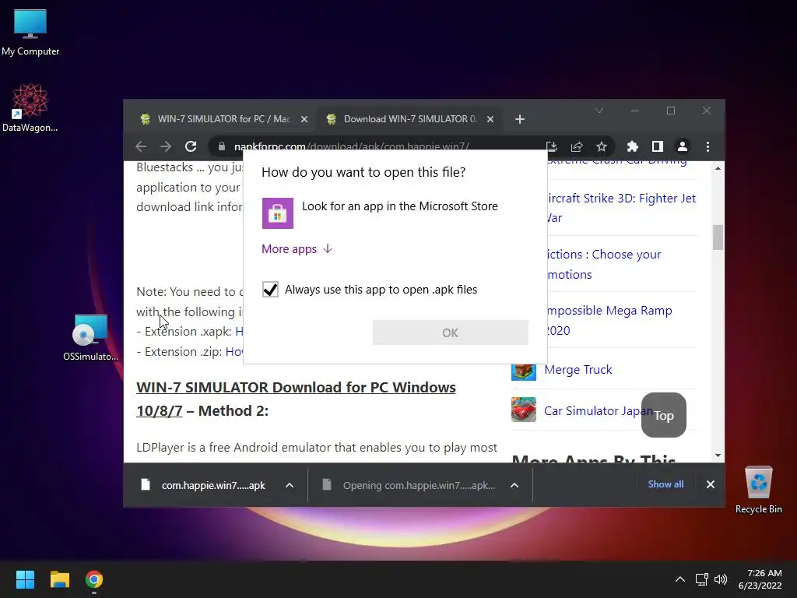Click Car Simulator Japan thumbnail
The width and height of the screenshot is (797, 598).
click(x=524, y=410)
